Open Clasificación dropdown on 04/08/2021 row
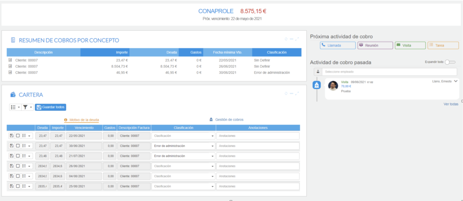This screenshot has width=463, height=201. click(x=184, y=176)
